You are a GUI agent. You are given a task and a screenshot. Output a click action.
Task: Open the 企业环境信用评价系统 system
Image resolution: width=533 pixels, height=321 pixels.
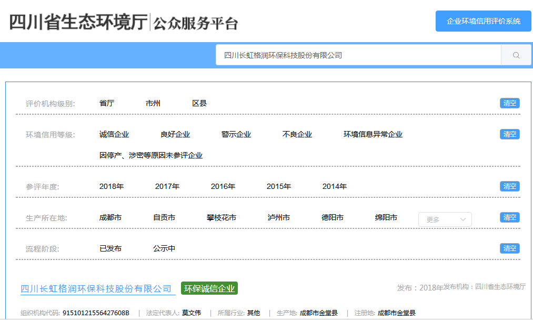(483, 22)
